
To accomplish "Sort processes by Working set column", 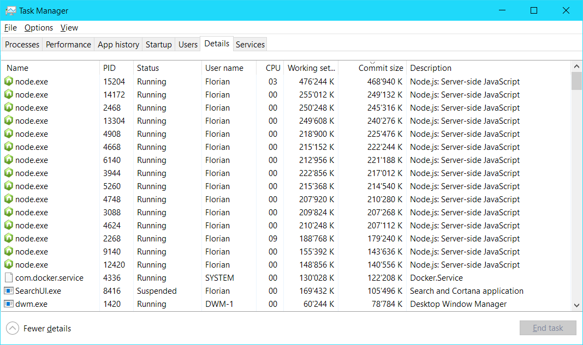I will click(x=311, y=68).
